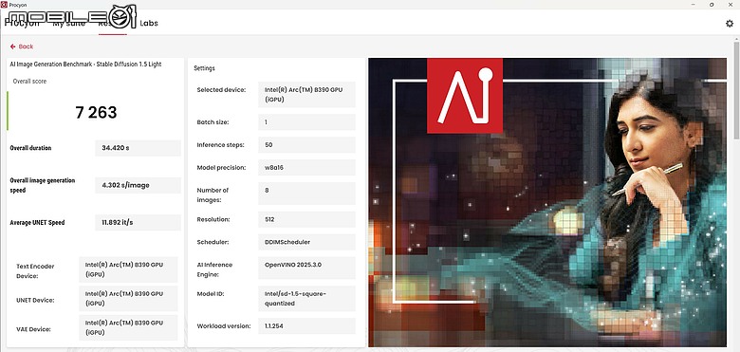Click the UNET Device value box
This screenshot has width=740, height=352.
[x=128, y=299]
